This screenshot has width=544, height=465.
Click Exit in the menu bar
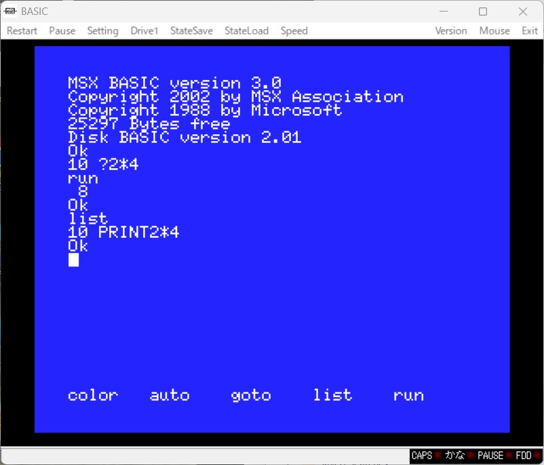pos(530,31)
